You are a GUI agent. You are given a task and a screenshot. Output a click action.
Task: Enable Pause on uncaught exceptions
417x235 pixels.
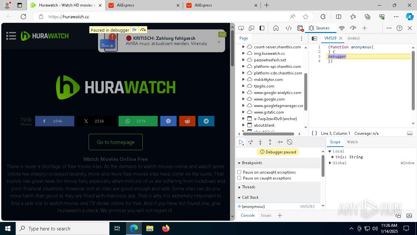pos(239,172)
